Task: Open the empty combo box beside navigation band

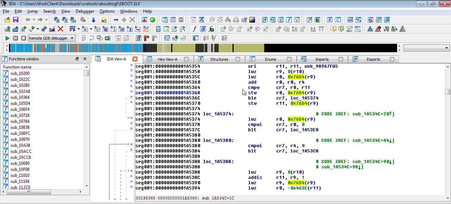Action: click(427, 48)
